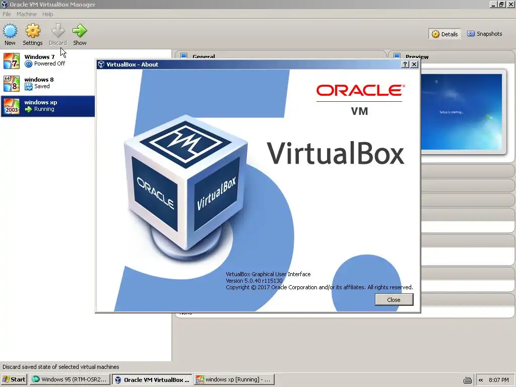Select the 'windows xp' VM name
516x387 pixels.
41,102
